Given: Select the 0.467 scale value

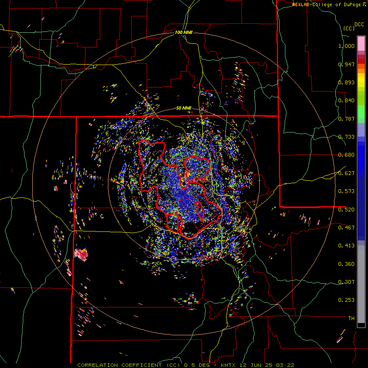Looking at the screenshot, I should pos(346,228).
